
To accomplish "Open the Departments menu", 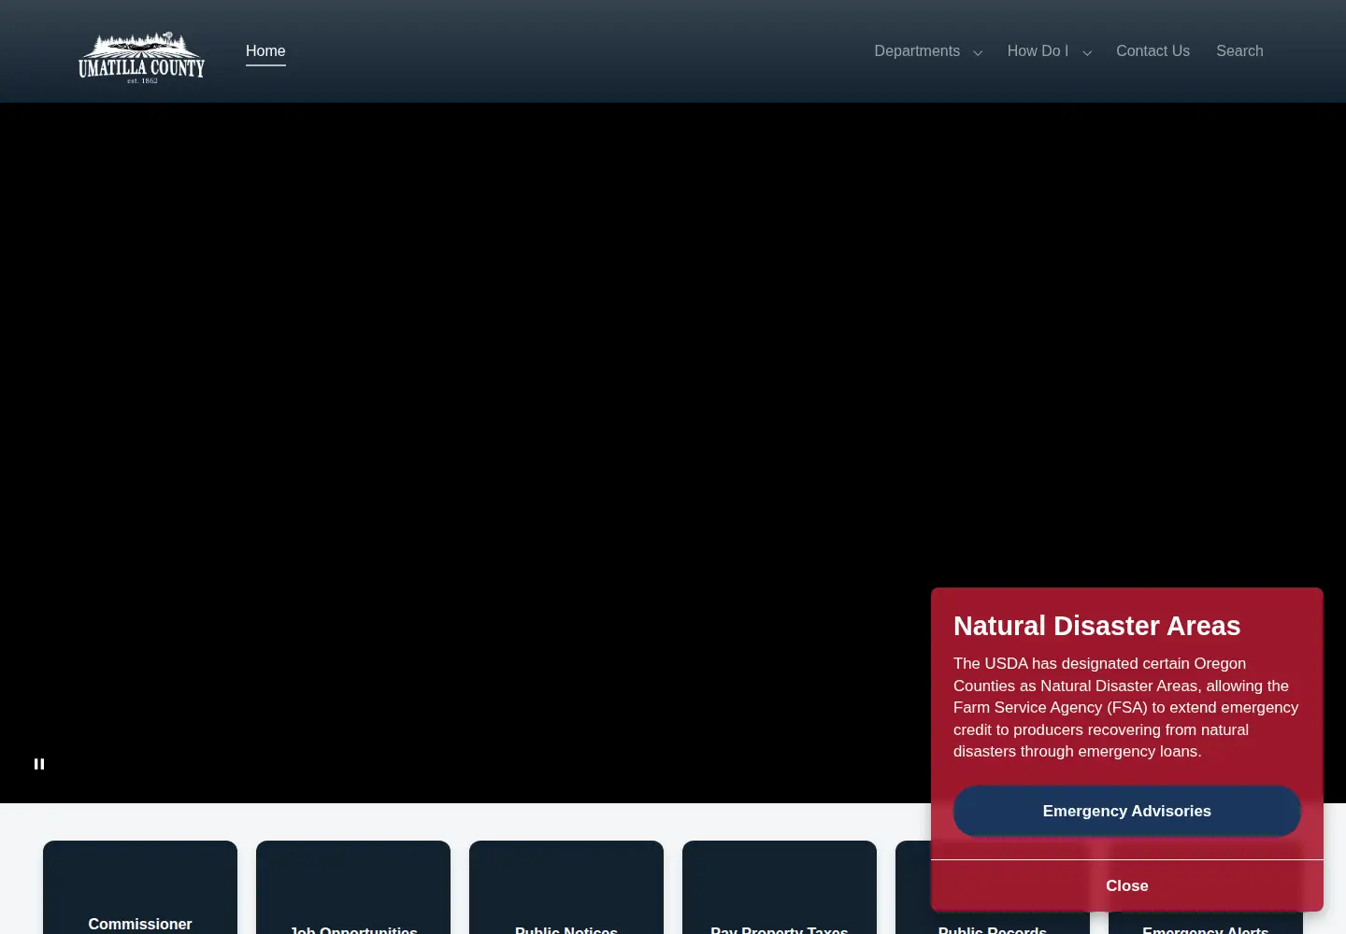I will click(x=917, y=51).
